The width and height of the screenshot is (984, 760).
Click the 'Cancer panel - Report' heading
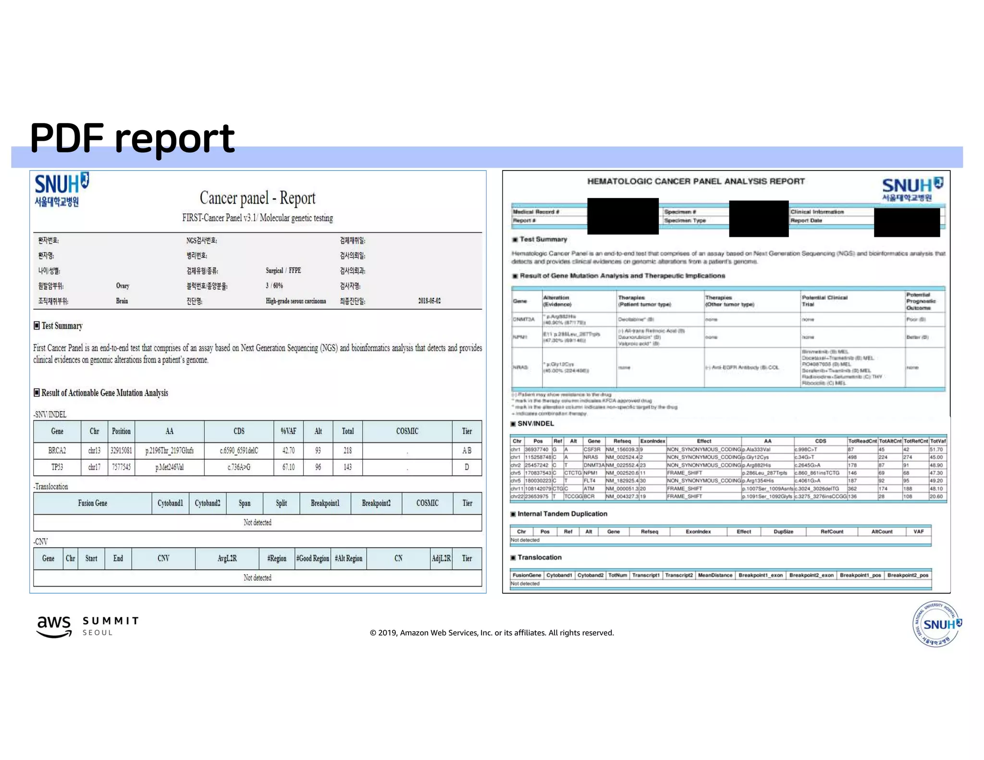(x=258, y=197)
